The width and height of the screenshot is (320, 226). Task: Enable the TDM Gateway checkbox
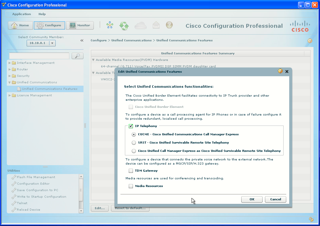(x=131, y=171)
